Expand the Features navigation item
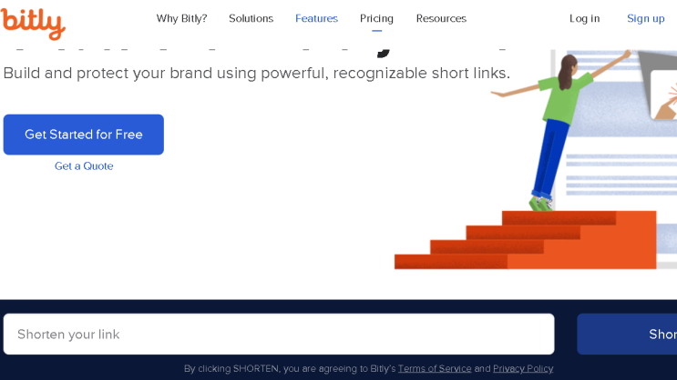The image size is (677, 380). point(316,18)
